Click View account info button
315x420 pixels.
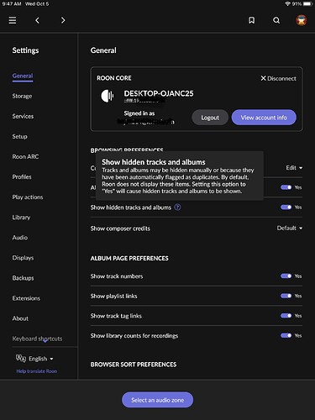[264, 118]
